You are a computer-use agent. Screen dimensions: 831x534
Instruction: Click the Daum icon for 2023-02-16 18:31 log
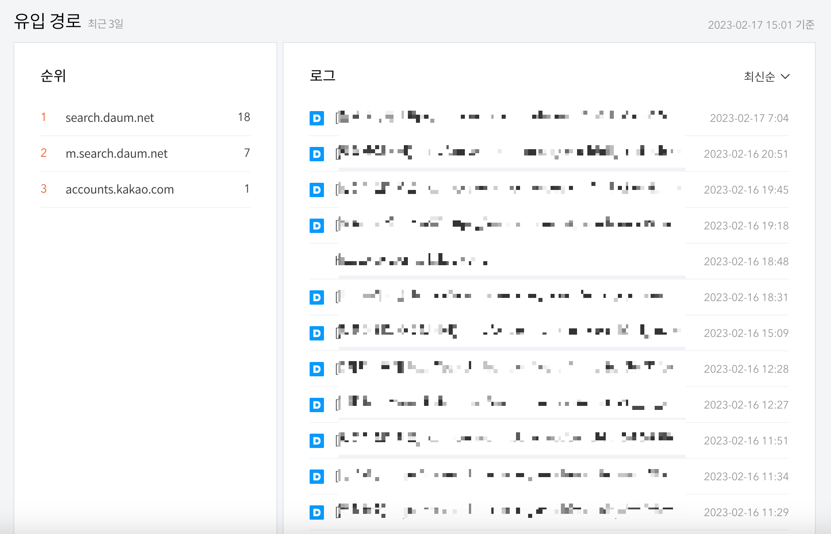(x=317, y=297)
